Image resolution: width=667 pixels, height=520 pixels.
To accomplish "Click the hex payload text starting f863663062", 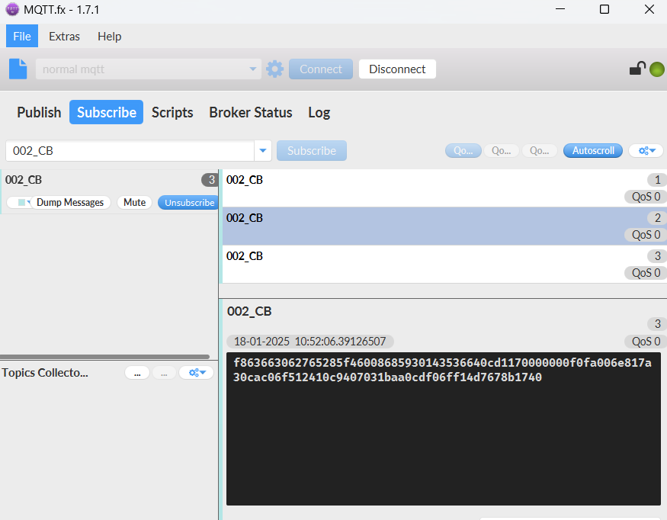I will click(x=442, y=370).
